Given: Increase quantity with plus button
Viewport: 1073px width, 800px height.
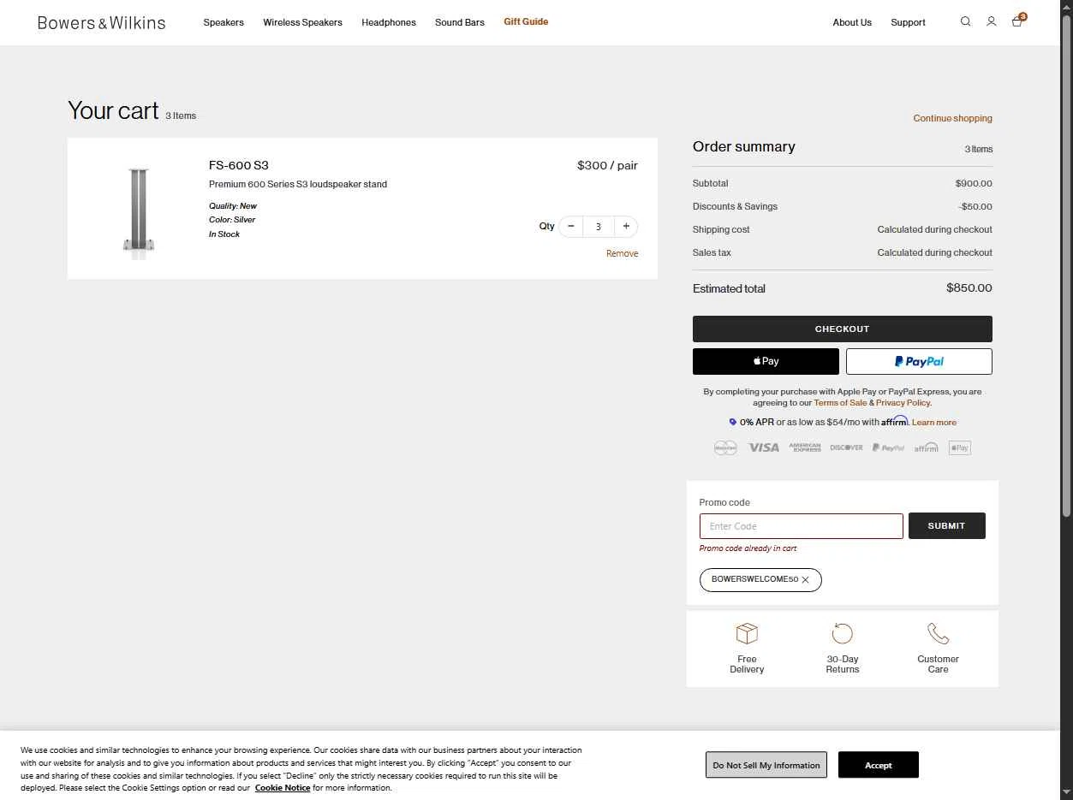Looking at the screenshot, I should (626, 227).
